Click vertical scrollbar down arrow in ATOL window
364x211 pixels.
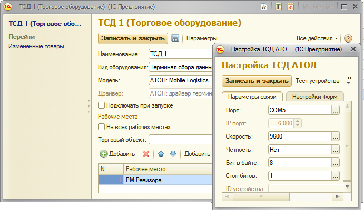coord(347,187)
